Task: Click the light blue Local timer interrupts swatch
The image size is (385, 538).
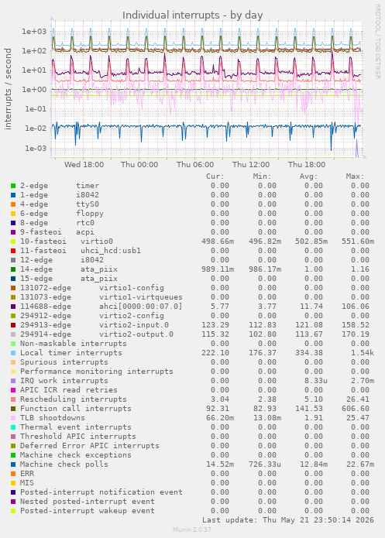Action: (x=13, y=353)
